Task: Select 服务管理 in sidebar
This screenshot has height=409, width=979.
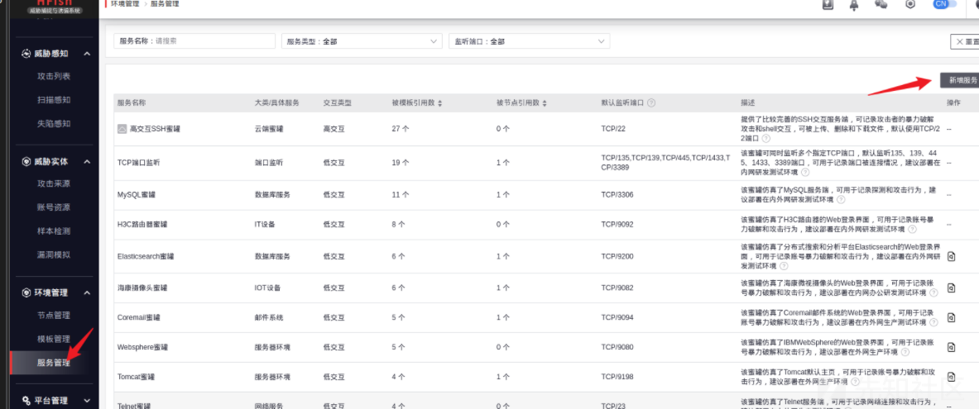Action: (55, 363)
